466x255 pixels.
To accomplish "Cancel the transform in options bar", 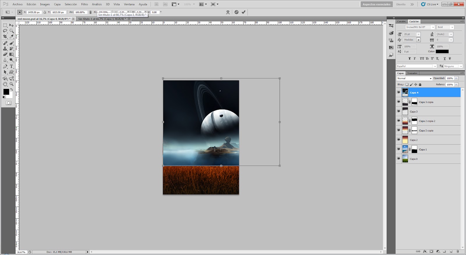I will (236, 12).
